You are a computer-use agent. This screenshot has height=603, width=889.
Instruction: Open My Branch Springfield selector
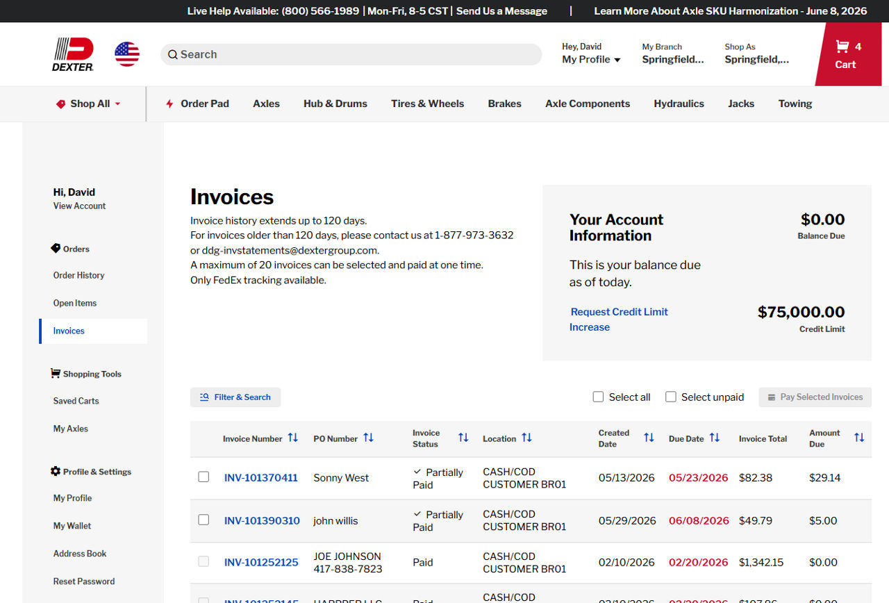point(672,53)
